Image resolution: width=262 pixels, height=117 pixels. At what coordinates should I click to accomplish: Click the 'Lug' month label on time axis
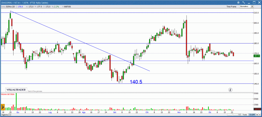tap(50, 112)
